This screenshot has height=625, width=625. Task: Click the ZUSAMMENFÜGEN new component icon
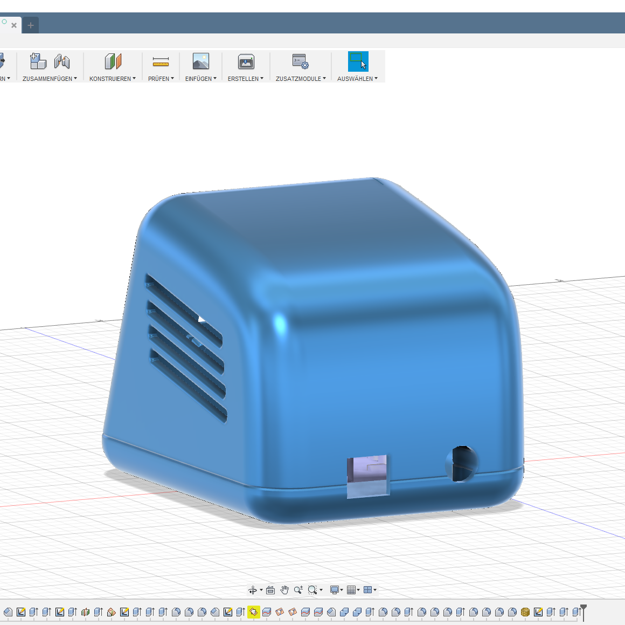pyautogui.click(x=38, y=61)
